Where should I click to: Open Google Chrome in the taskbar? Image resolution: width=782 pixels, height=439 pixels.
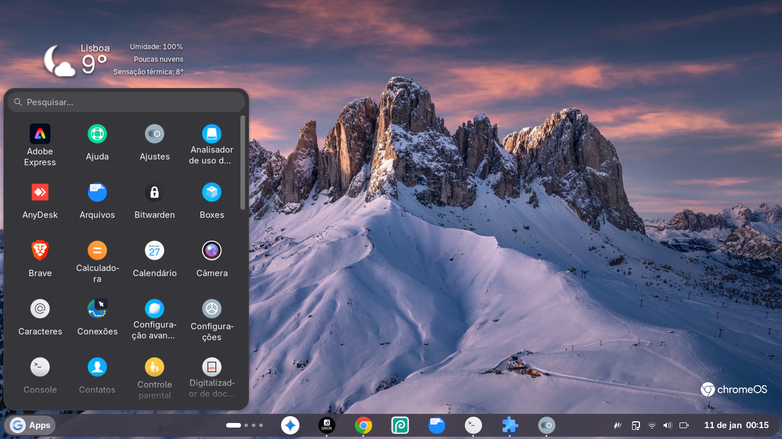pyautogui.click(x=363, y=425)
